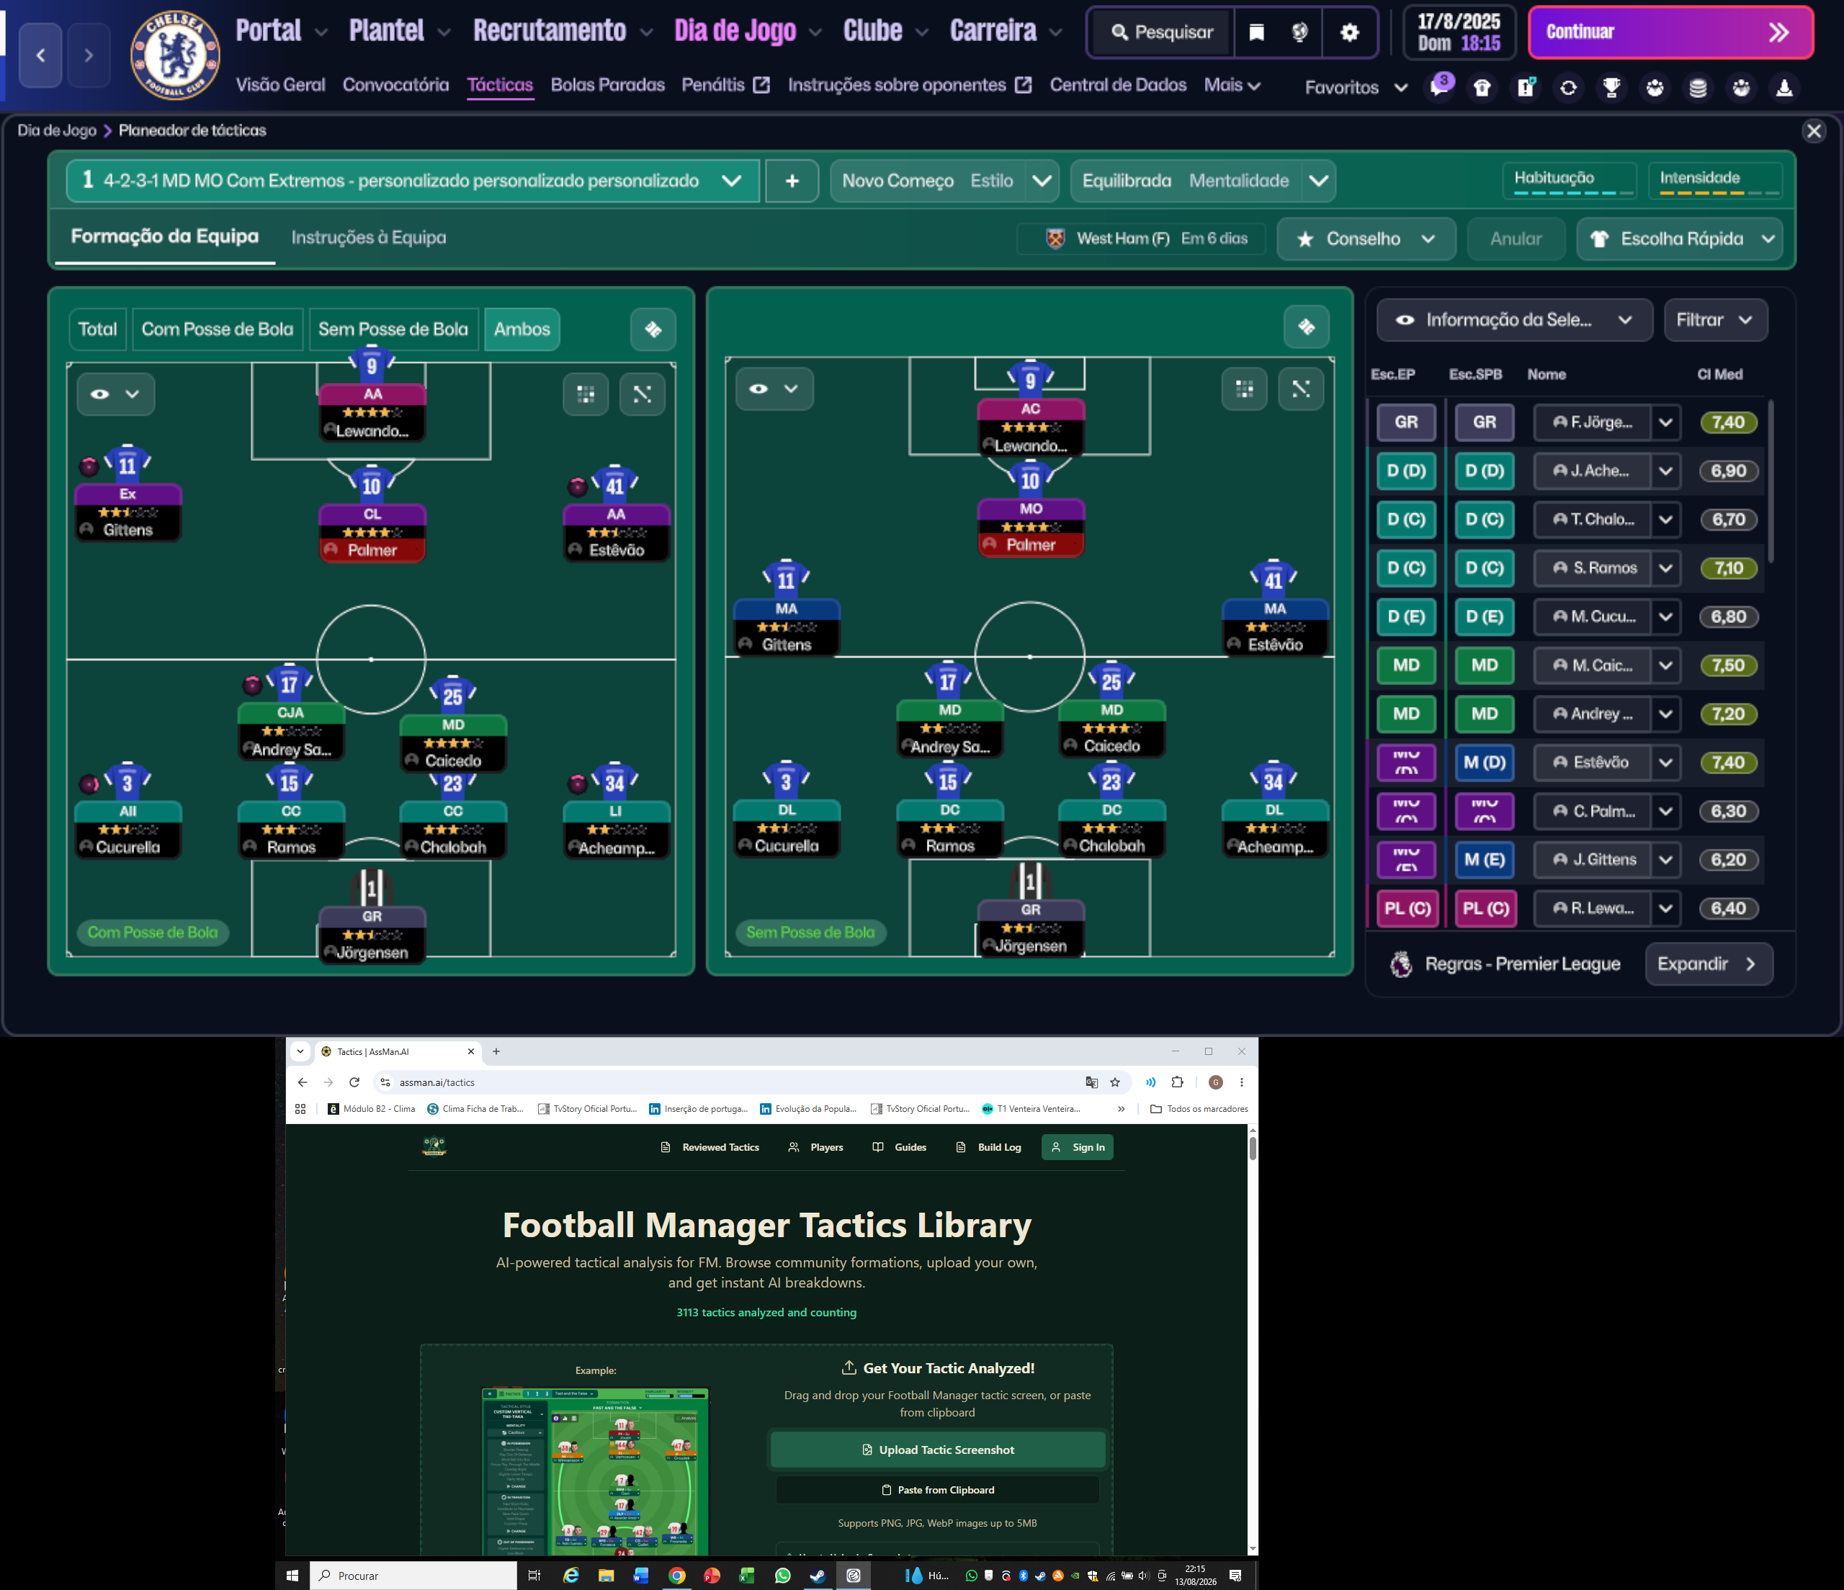Click the Chelsea club crest
1844x1590 pixels.
[174, 55]
